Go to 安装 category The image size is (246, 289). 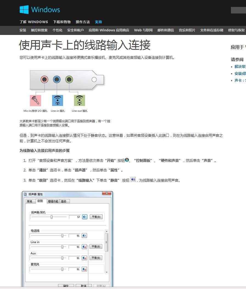pyautogui.click(x=23, y=30)
